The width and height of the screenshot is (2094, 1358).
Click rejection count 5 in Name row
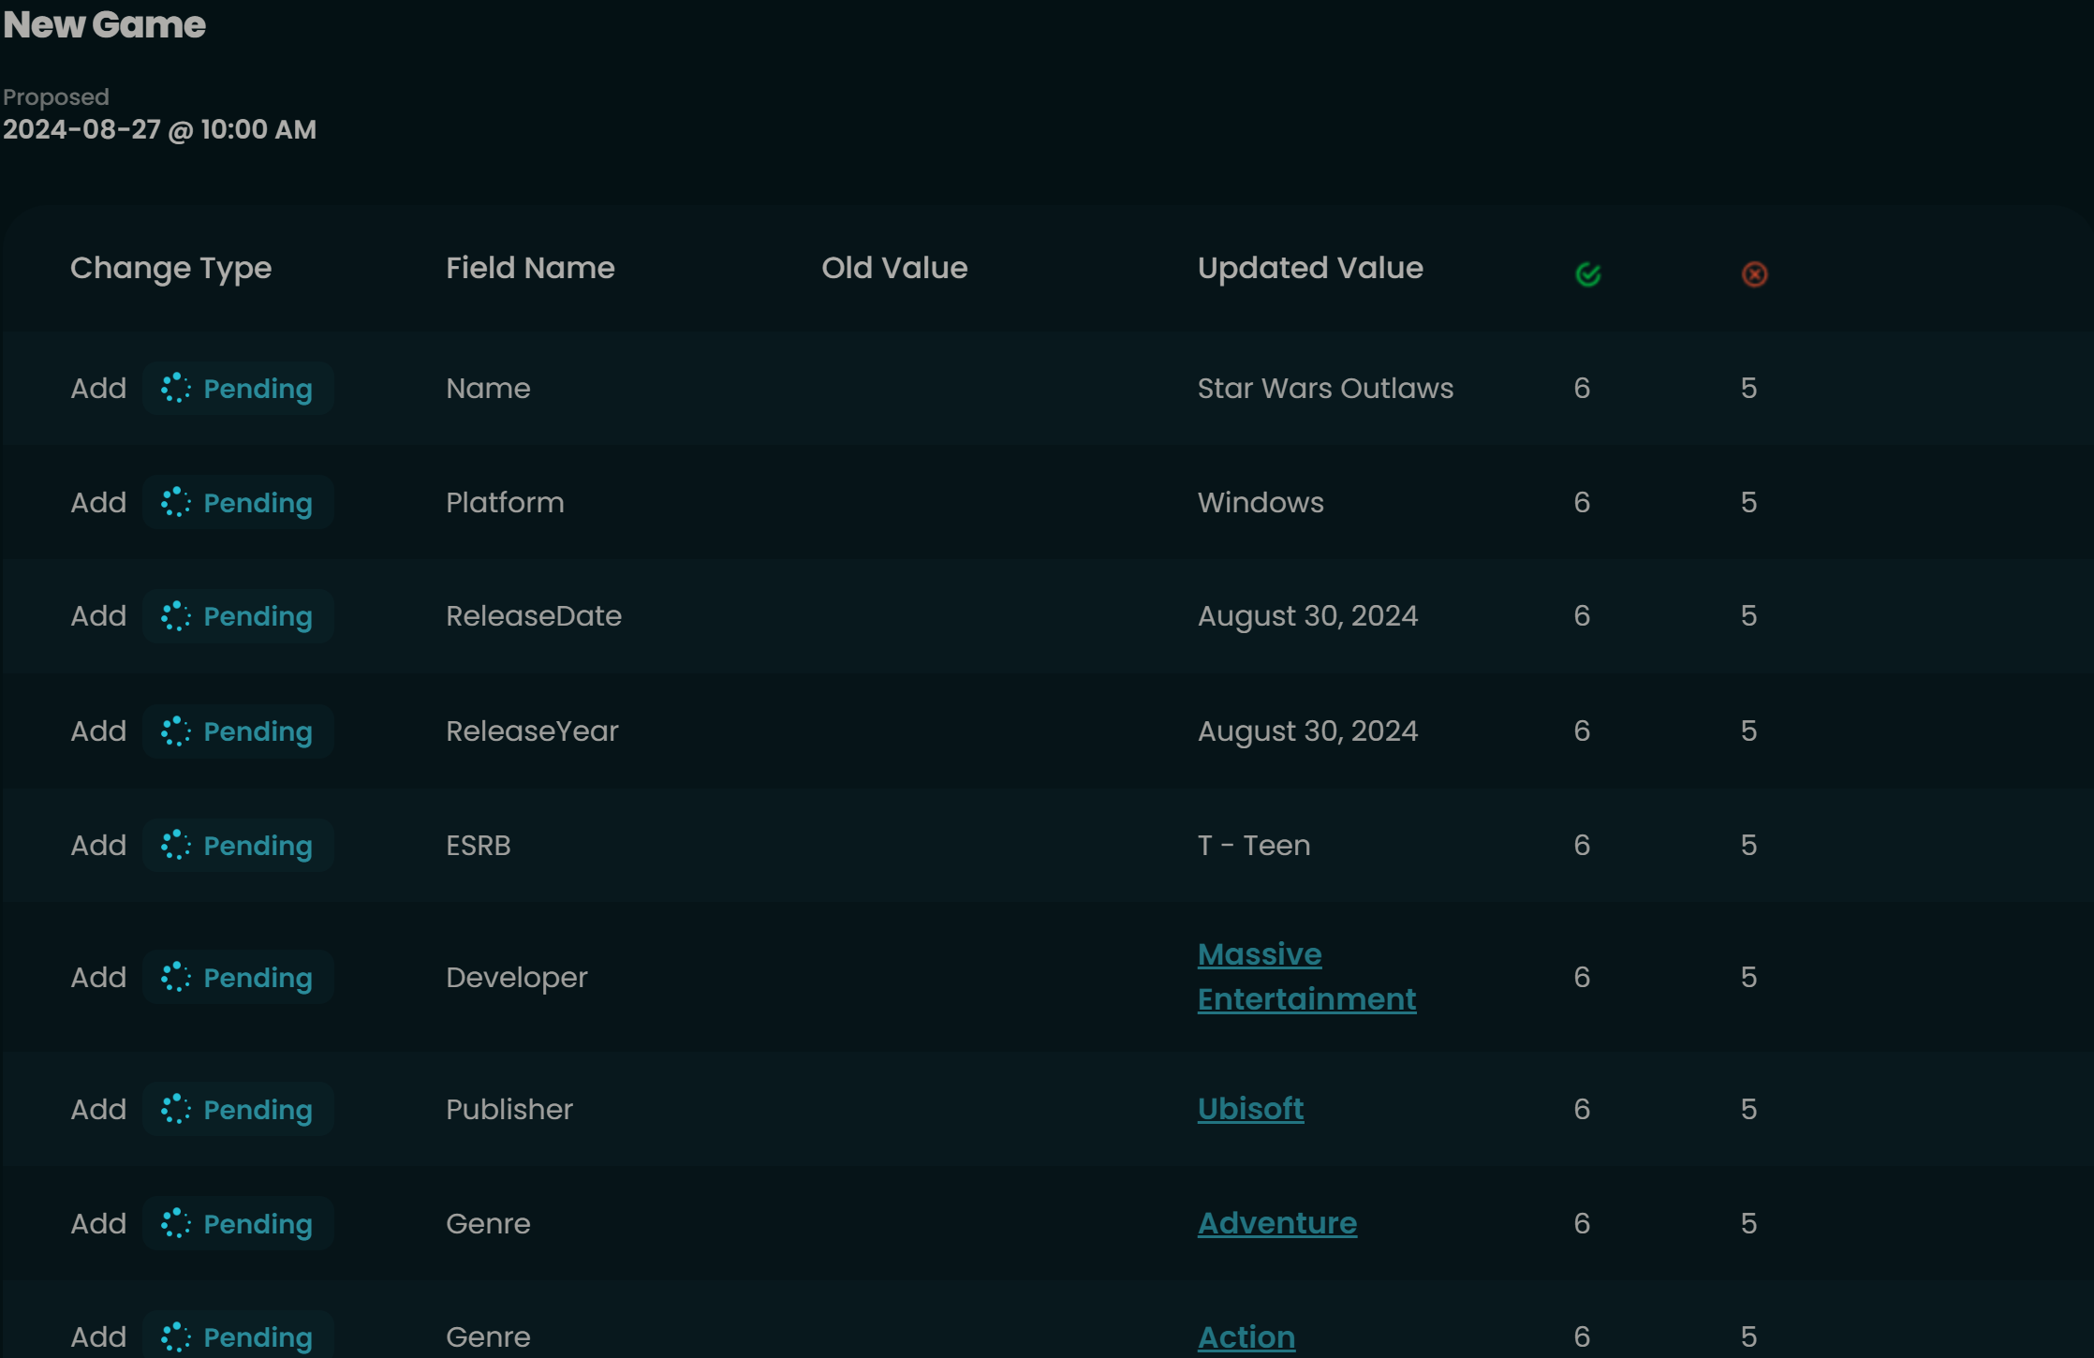(1748, 388)
